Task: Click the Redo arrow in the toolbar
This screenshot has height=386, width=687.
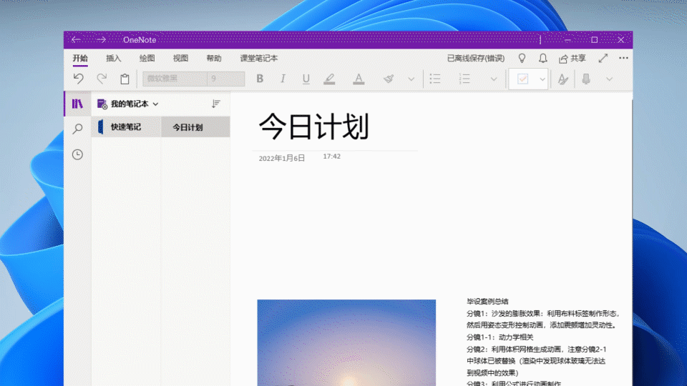Action: coord(102,79)
